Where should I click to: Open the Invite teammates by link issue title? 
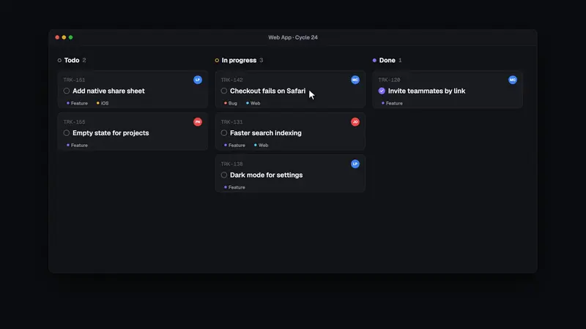tap(426, 91)
